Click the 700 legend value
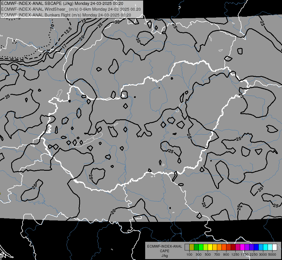This screenshot has width=282, height=260. coord(217,255)
